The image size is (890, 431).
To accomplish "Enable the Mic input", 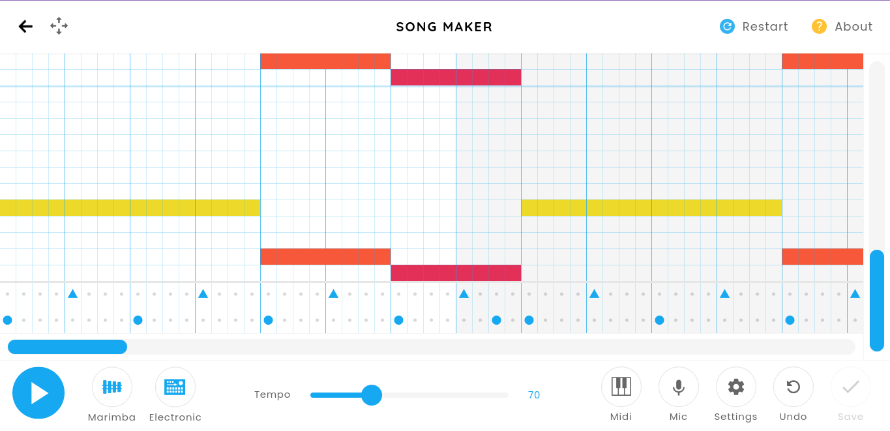I will click(x=678, y=387).
